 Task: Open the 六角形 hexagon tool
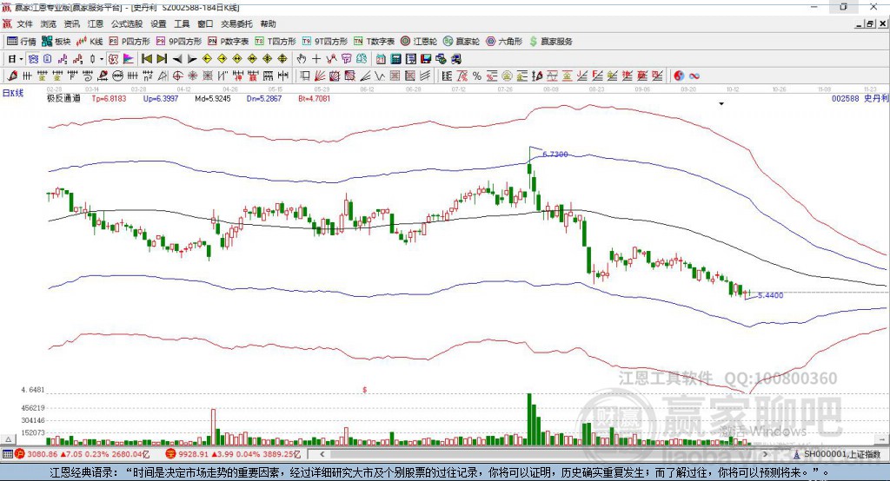point(505,42)
